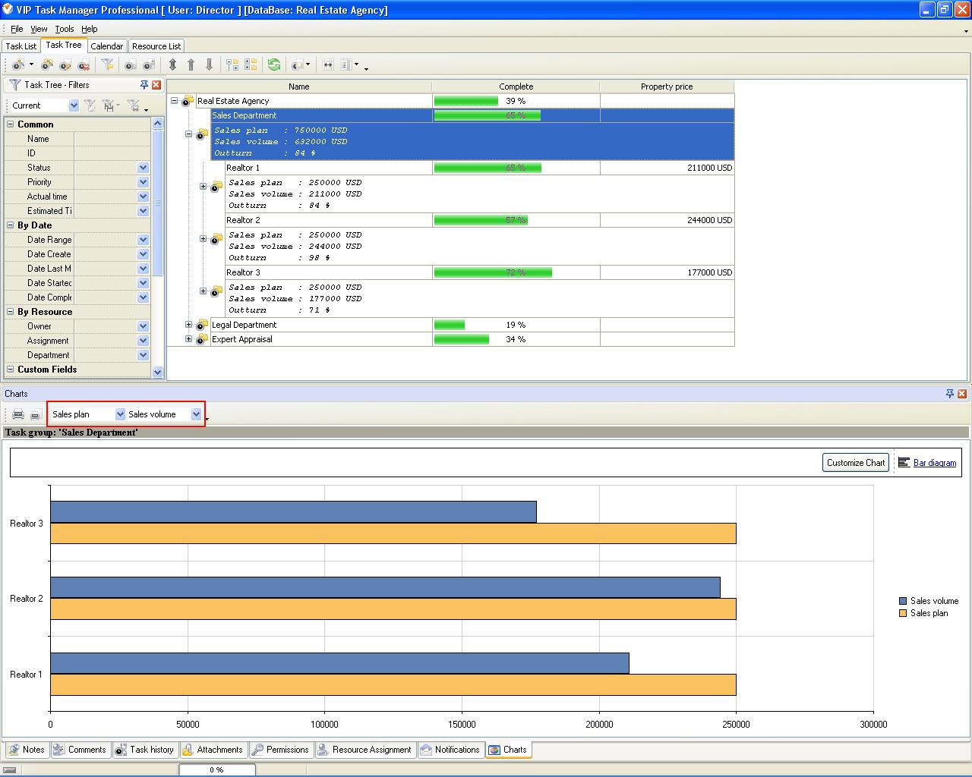Open the Owner filter dropdown
This screenshot has width=972, height=777.
[x=143, y=326]
